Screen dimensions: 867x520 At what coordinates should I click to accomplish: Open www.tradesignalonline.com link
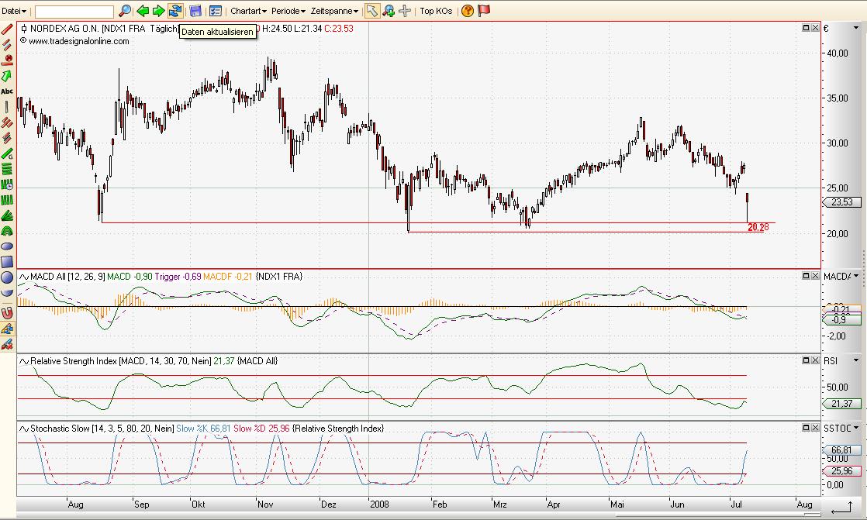pos(78,41)
